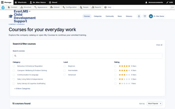This screenshot has height=109, width=175.
Task: Open the Appearance admin menu
Action: coord(41,7)
